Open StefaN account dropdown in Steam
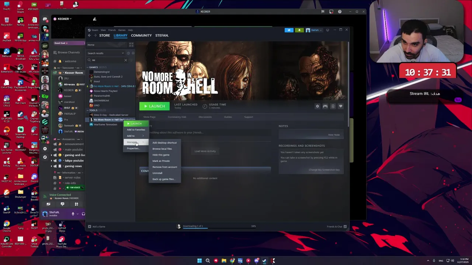The height and width of the screenshot is (265, 472). click(x=314, y=30)
